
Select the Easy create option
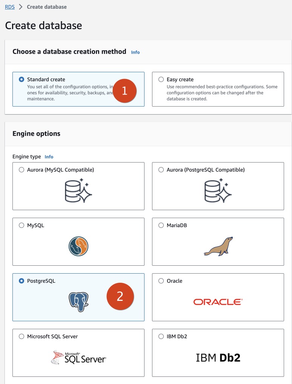pyautogui.click(x=161, y=79)
